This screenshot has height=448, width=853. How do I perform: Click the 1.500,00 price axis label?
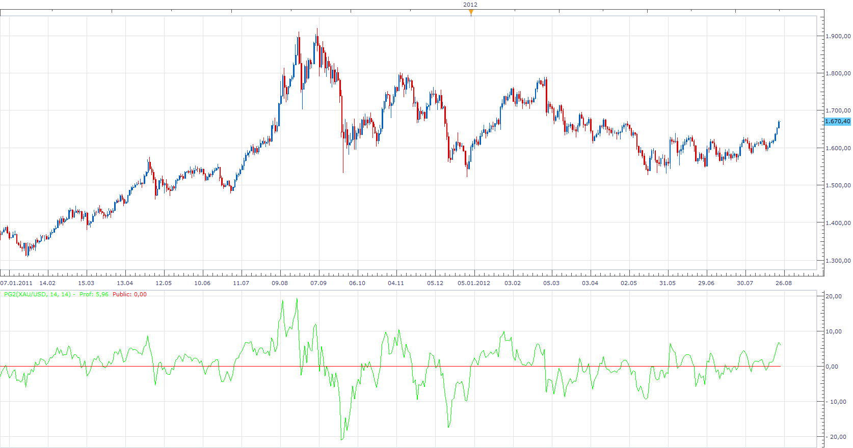click(x=838, y=185)
